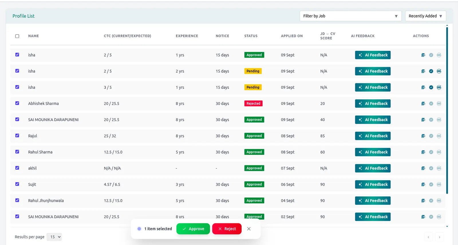Click the JD – CV SCORE column header
The width and height of the screenshot is (458, 245).
[x=327, y=36]
